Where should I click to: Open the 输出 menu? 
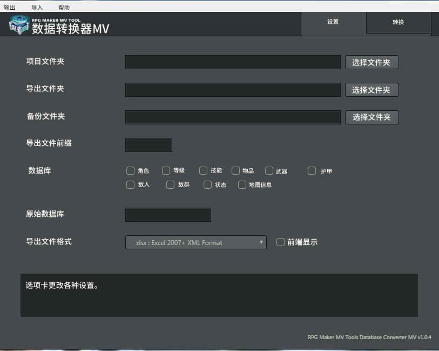click(x=9, y=7)
